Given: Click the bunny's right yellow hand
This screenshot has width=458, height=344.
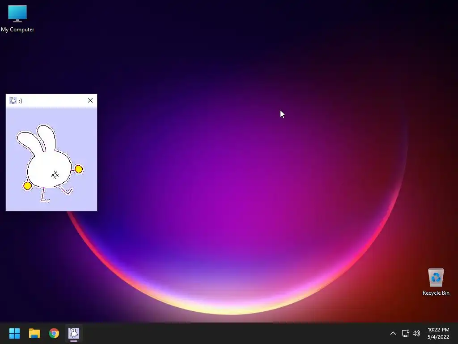Looking at the screenshot, I should coord(79,169).
